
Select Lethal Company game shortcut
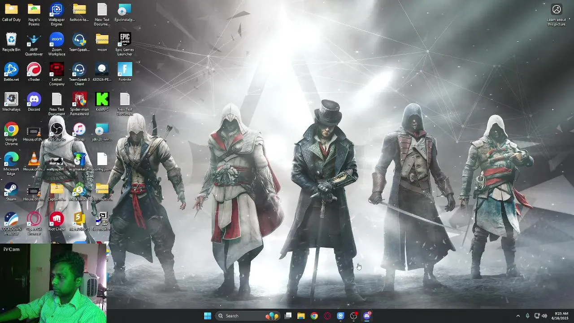tap(57, 74)
